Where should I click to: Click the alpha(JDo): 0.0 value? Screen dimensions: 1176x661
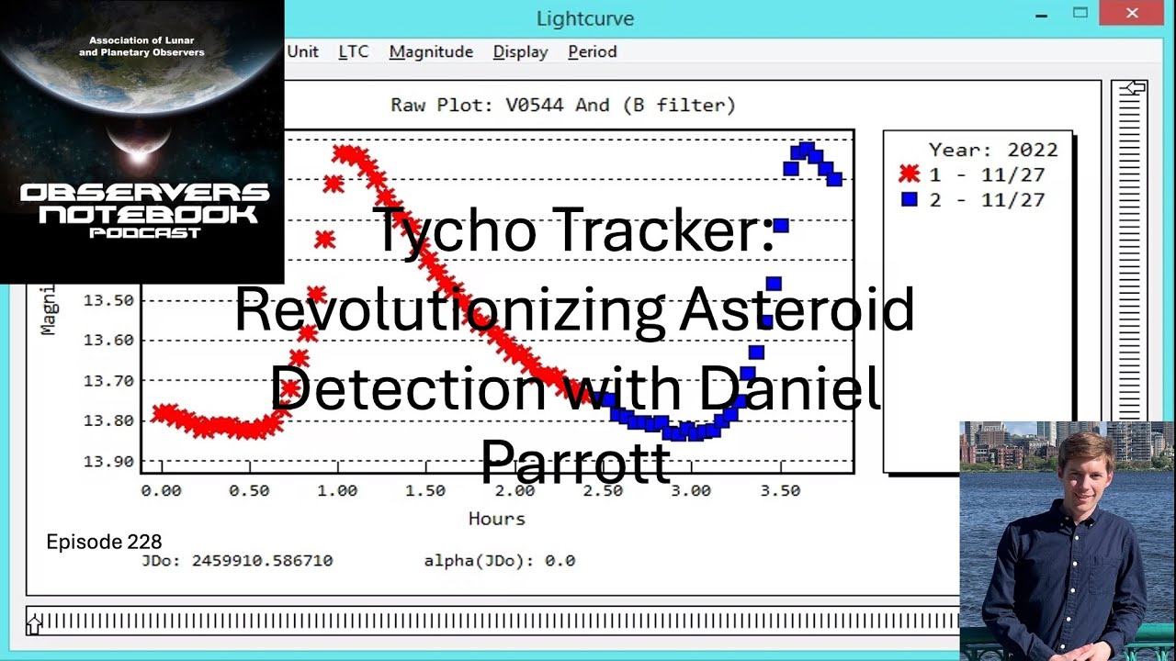499,560
